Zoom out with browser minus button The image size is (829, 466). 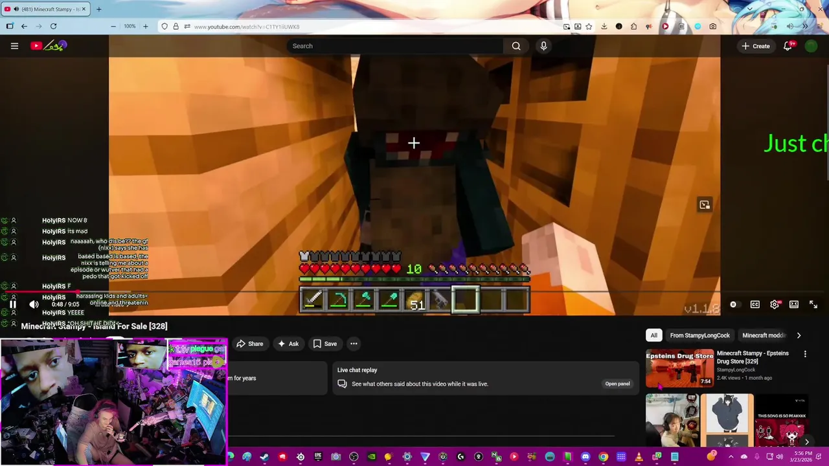pyautogui.click(x=113, y=27)
